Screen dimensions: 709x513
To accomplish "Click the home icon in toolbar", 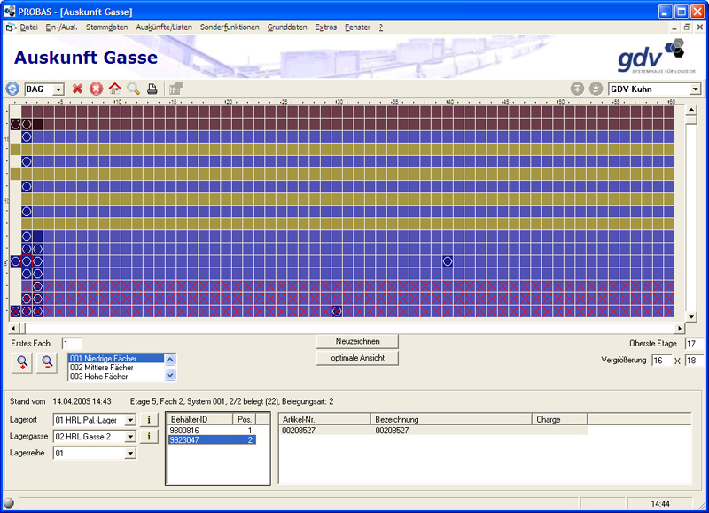I will point(115,89).
